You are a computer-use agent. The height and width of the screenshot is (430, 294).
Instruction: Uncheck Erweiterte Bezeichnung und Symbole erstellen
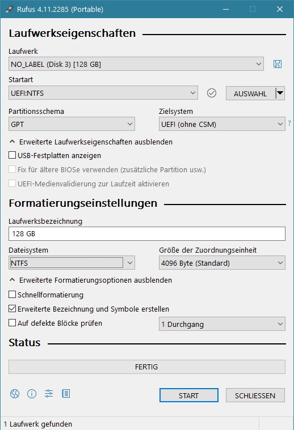pos(12,309)
